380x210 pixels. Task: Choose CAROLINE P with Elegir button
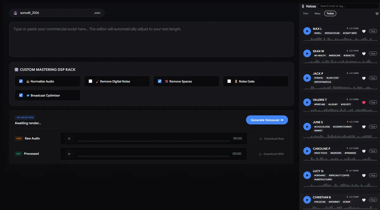point(373,151)
